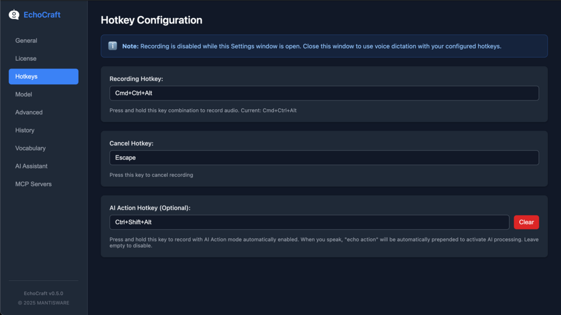
Task: Click the info icon in the note banner
Action: coord(112,46)
